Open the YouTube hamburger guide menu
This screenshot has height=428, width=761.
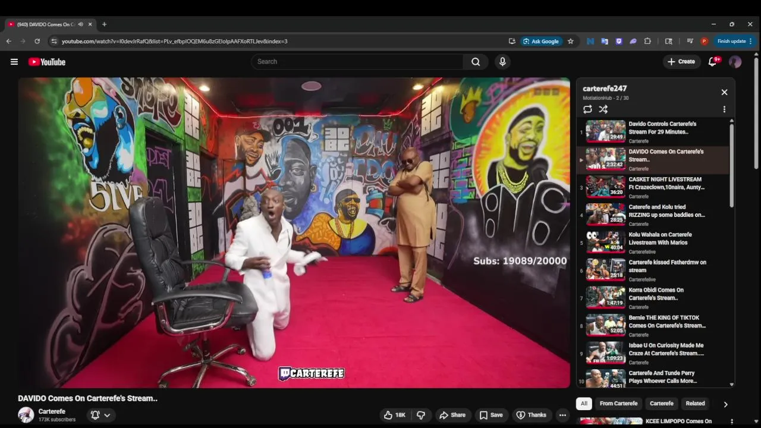pyautogui.click(x=14, y=62)
